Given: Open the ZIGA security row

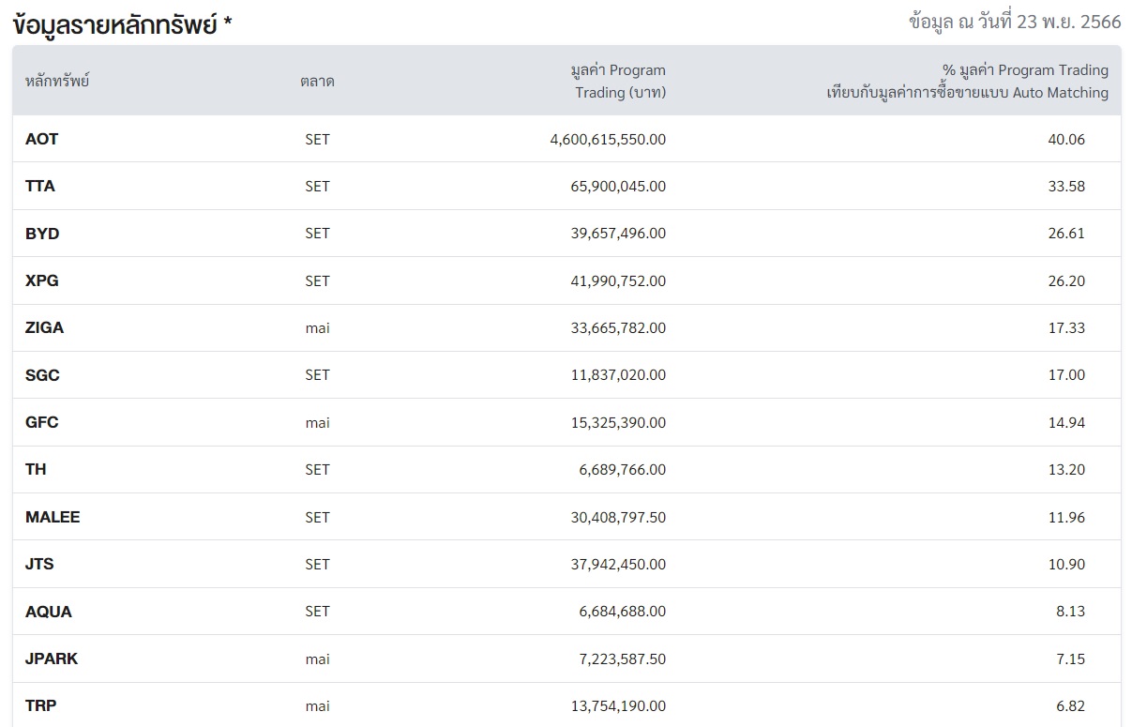Looking at the screenshot, I should pyautogui.click(x=44, y=327).
